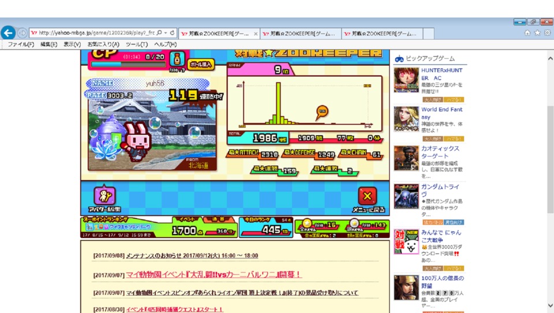The width and height of the screenshot is (554, 313).
Task: Open the メンテナンスのお知らせ 2017/09/12 link
Action: [192, 256]
